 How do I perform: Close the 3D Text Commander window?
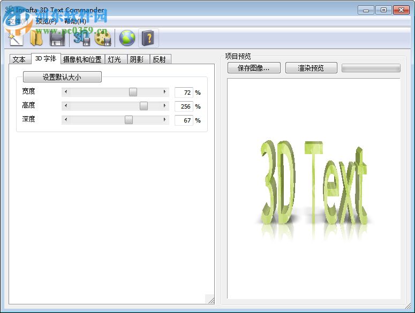pyautogui.click(x=401, y=10)
